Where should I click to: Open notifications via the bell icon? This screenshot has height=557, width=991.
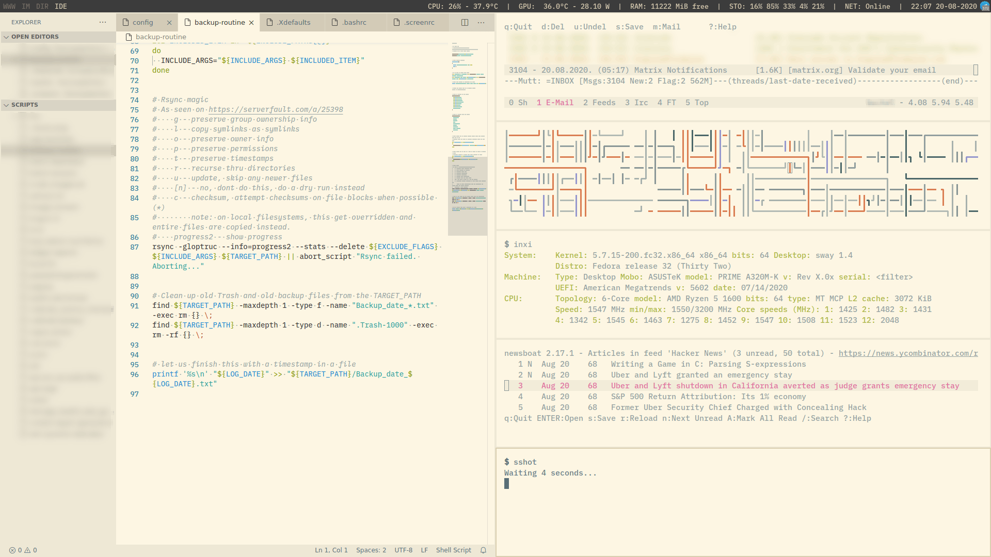click(483, 550)
